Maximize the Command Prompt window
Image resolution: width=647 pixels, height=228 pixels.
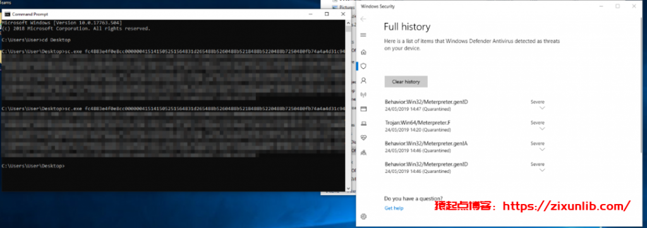327,14
